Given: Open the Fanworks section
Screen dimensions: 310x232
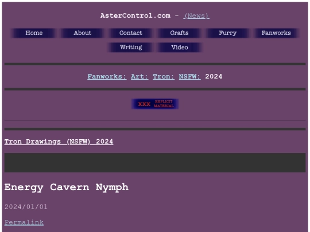Looking at the screenshot, I should tap(276, 33).
